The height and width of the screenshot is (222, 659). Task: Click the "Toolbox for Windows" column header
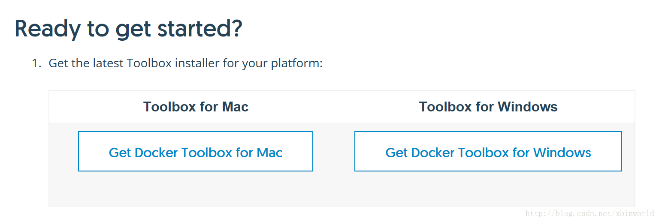pyautogui.click(x=488, y=107)
